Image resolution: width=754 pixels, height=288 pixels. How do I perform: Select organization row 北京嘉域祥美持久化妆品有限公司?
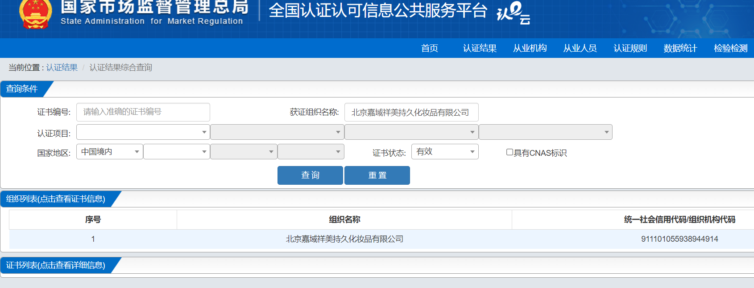click(344, 239)
